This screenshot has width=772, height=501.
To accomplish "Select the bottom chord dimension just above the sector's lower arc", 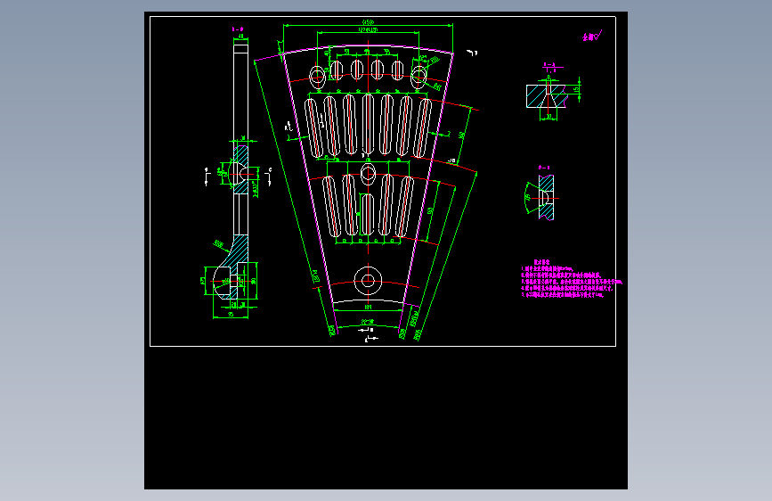I will click(369, 309).
